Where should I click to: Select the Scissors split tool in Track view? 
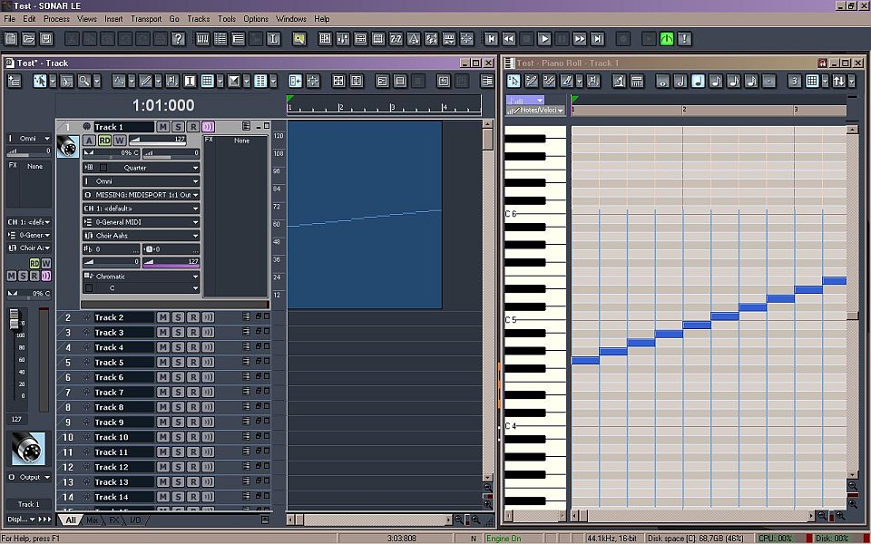click(x=66, y=81)
